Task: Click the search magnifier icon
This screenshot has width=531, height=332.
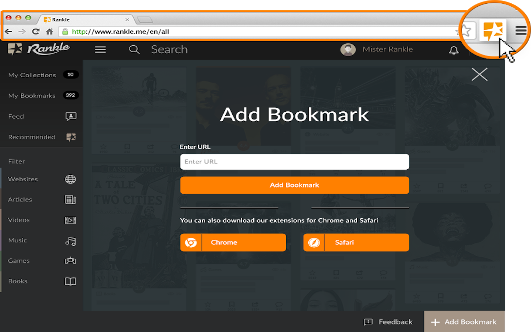Action: (134, 50)
